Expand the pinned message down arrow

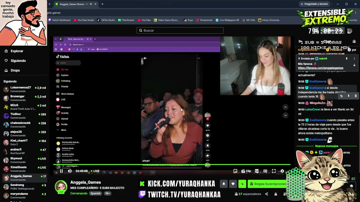click(354, 65)
